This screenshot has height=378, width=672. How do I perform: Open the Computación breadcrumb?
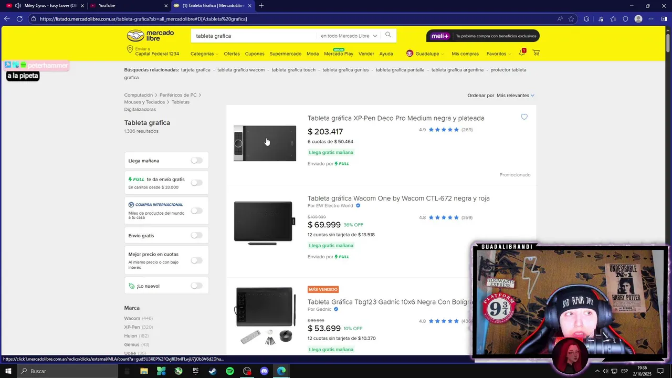click(139, 95)
